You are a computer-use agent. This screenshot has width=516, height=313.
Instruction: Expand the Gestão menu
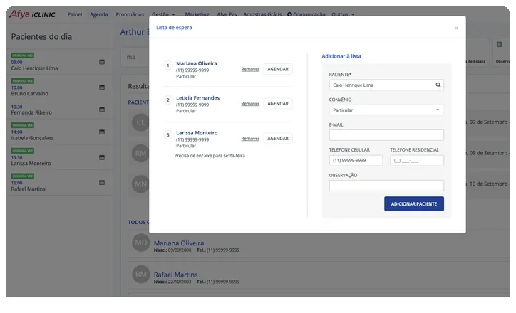coord(163,14)
